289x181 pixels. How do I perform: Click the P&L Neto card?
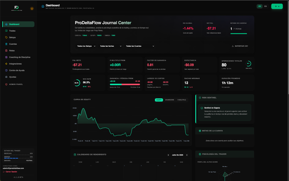[88, 65]
